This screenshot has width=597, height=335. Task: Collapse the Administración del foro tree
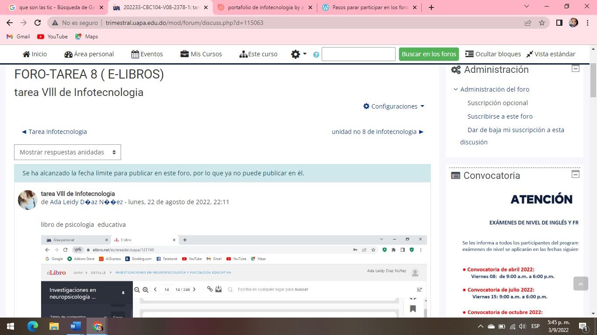[456, 89]
